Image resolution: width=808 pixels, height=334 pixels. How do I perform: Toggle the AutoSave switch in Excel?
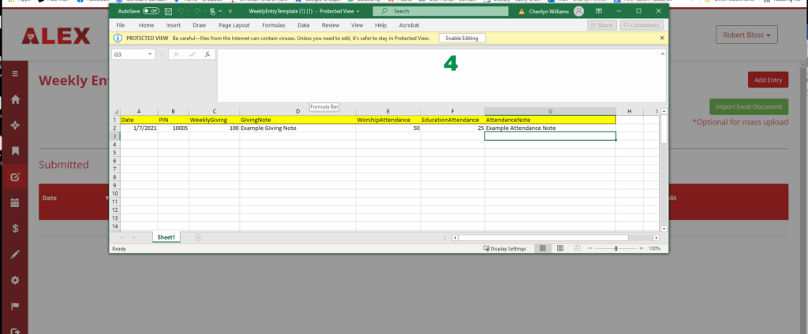151,11
